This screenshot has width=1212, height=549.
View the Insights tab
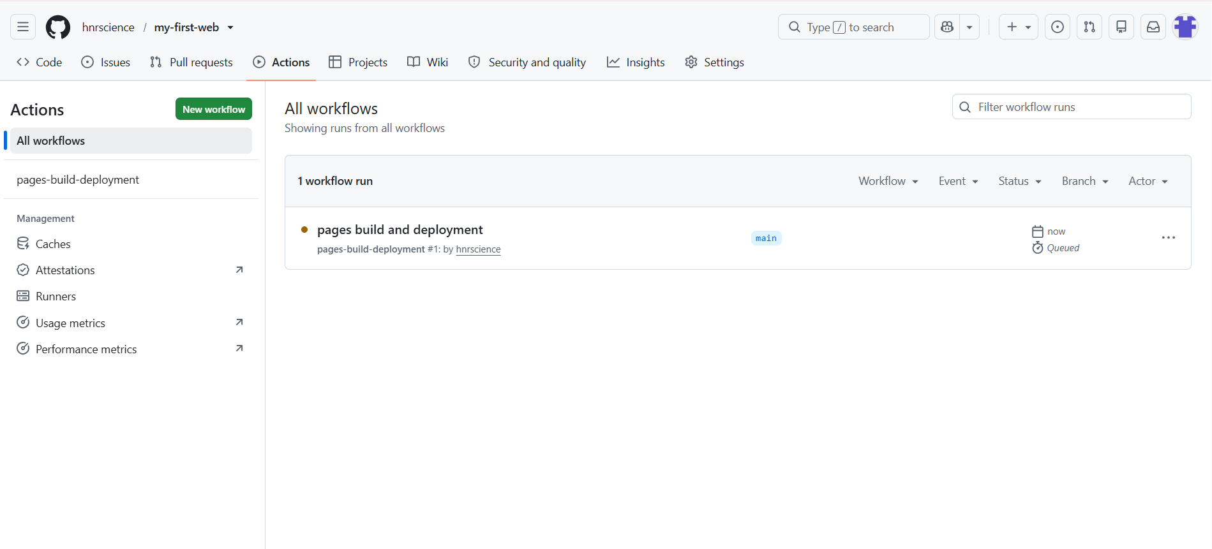click(x=636, y=62)
